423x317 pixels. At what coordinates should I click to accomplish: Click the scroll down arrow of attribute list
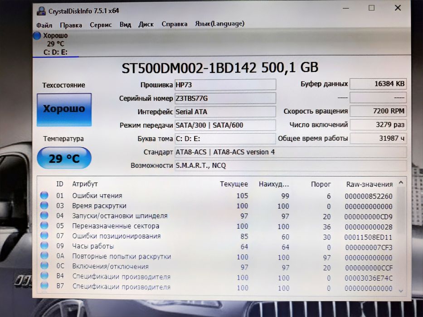tap(401, 291)
